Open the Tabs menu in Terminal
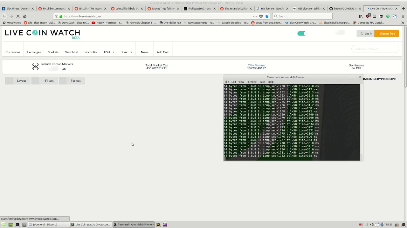The height and width of the screenshot is (228, 407). [x=262, y=82]
